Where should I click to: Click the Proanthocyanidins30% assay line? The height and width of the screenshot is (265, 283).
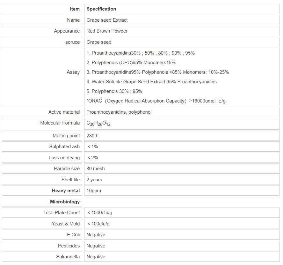(x=141, y=53)
